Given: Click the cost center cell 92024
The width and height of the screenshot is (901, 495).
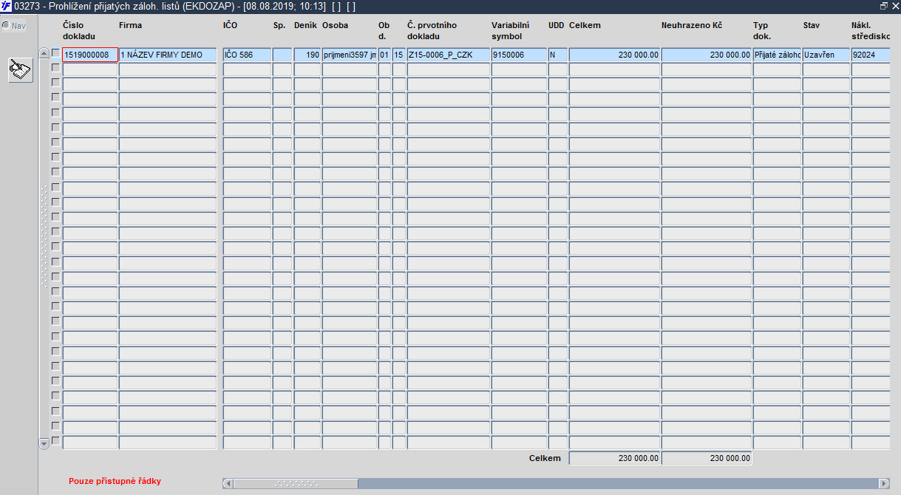Looking at the screenshot, I should (870, 55).
